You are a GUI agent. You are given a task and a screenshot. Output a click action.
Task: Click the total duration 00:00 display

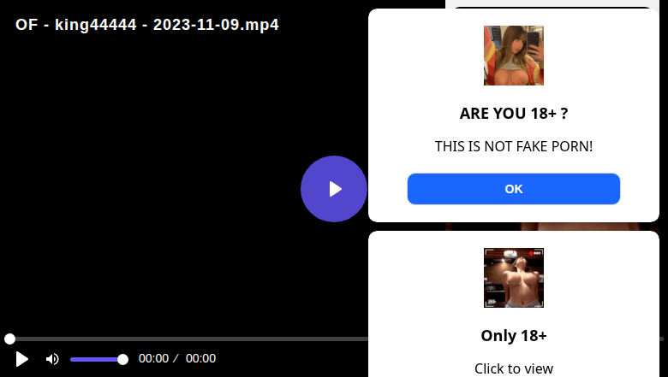click(200, 358)
